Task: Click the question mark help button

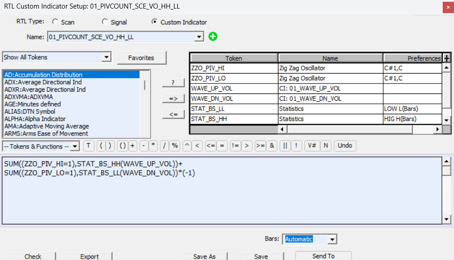Action: tap(173, 83)
